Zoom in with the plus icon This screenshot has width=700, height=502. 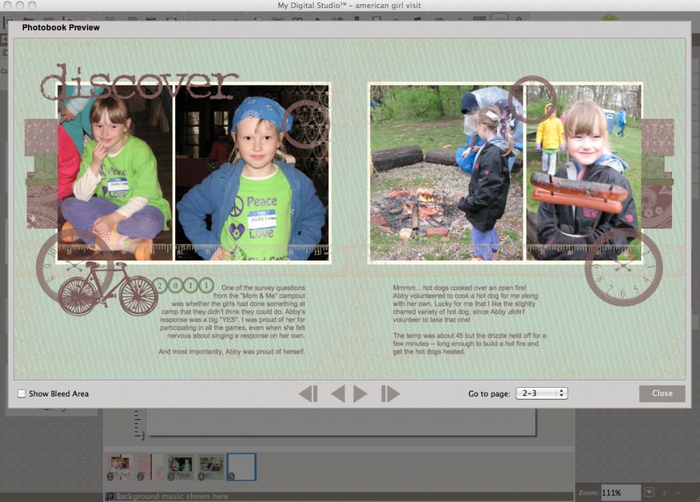click(x=664, y=492)
